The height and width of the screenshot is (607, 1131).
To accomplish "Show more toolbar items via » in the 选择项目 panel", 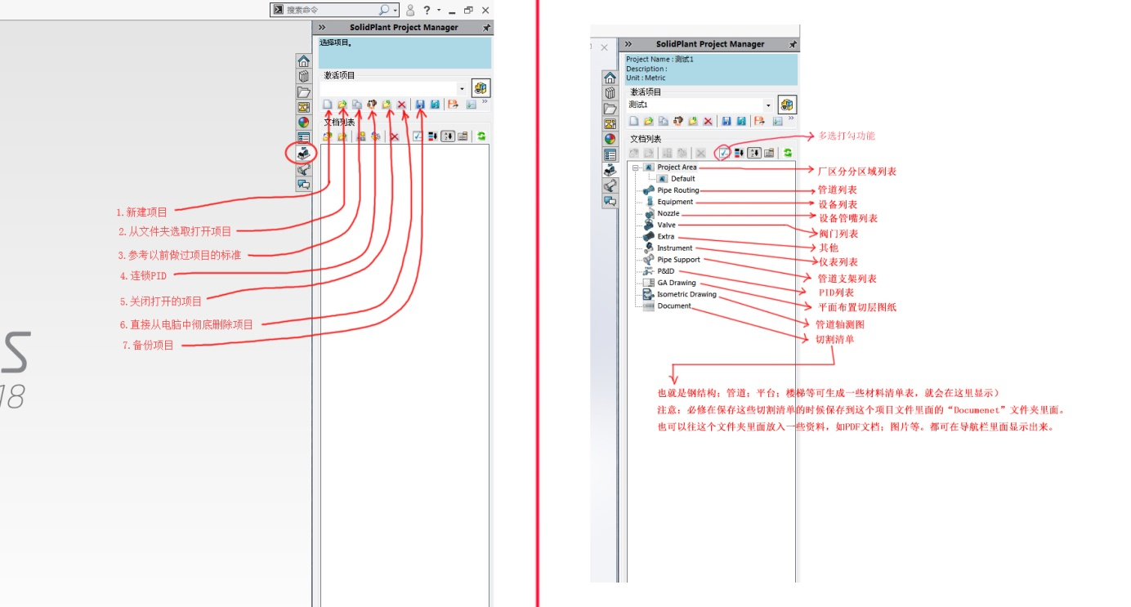I will coord(485,101).
